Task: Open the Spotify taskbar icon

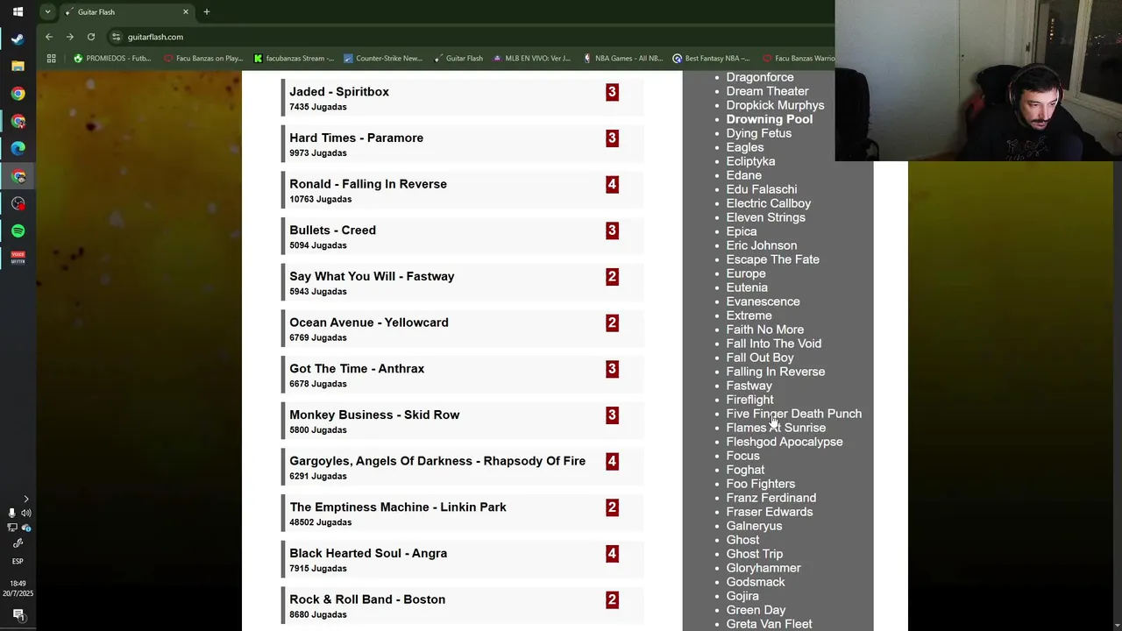Action: click(x=18, y=231)
